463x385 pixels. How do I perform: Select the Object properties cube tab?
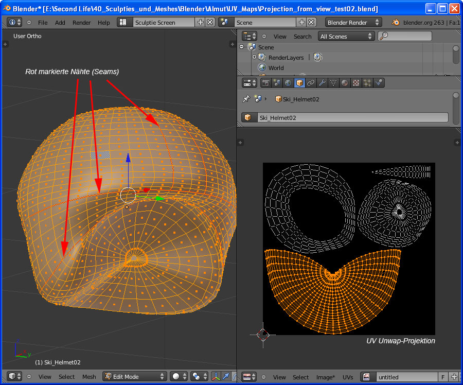tap(299, 83)
